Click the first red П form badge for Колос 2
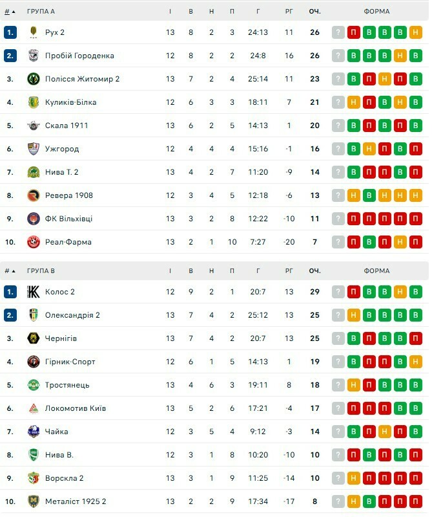Image resolution: width=432 pixels, height=517 pixels. pos(353,292)
